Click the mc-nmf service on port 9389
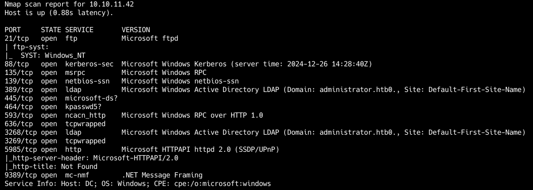Screen dimensions: 533x190 77,175
